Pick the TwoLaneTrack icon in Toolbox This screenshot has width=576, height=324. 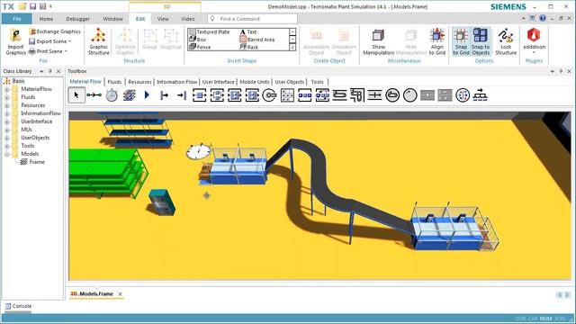click(445, 95)
